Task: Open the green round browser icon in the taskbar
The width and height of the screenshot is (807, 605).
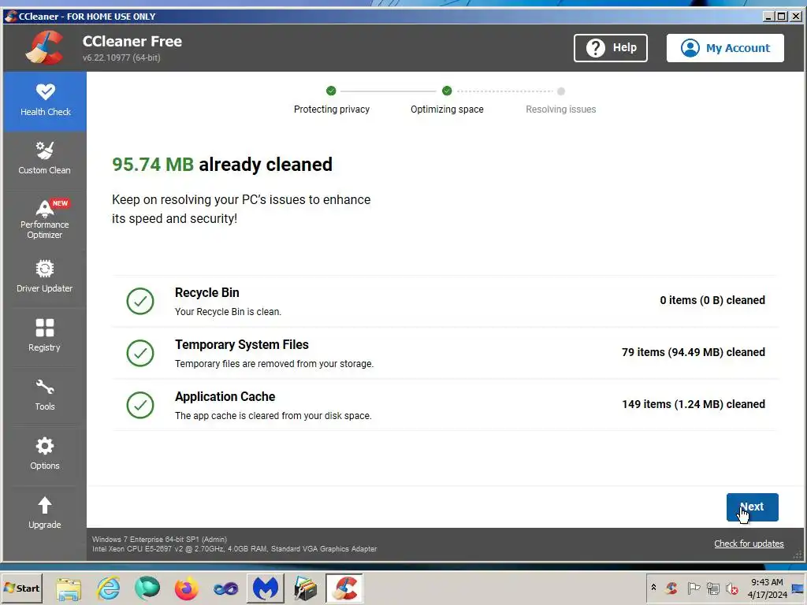Action: [x=147, y=588]
